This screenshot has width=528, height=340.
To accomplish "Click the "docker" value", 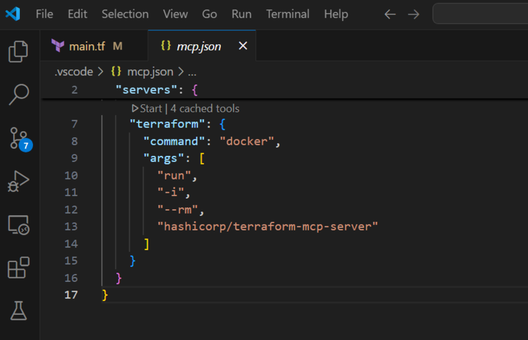I will [247, 141].
